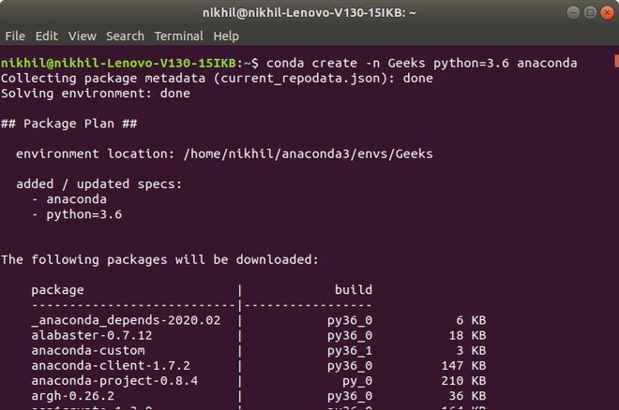The width and height of the screenshot is (619, 410).
Task: Click the anaconda-client-1.7.2 package entry
Action: click(x=111, y=366)
